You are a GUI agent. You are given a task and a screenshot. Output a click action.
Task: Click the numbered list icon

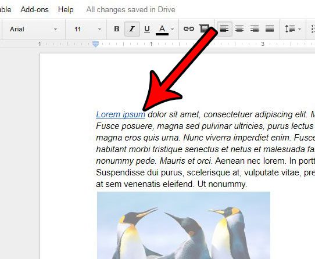coord(313,29)
